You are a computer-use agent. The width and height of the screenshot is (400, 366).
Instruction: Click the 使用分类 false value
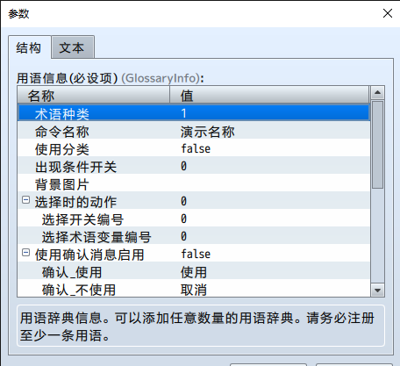click(196, 148)
